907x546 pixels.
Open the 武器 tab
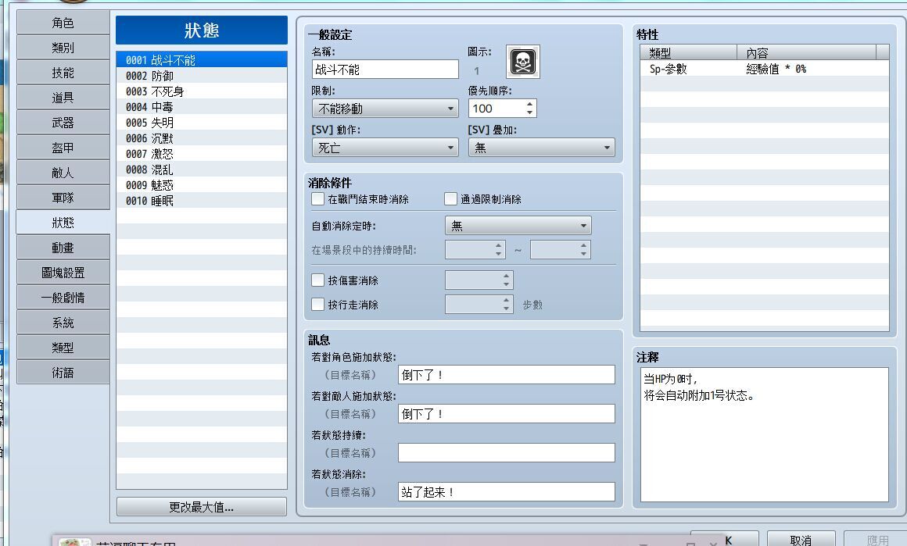[63, 123]
